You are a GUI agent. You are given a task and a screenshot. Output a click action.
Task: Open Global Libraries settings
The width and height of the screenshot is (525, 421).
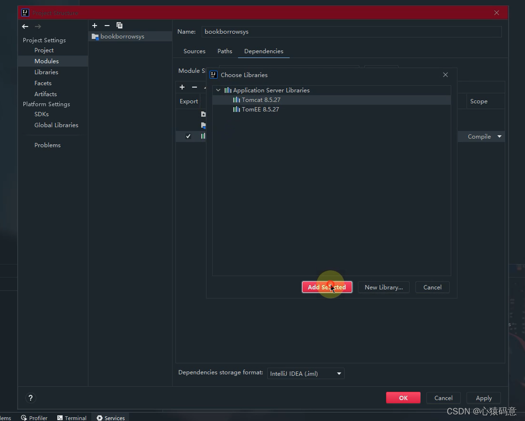pyautogui.click(x=56, y=125)
